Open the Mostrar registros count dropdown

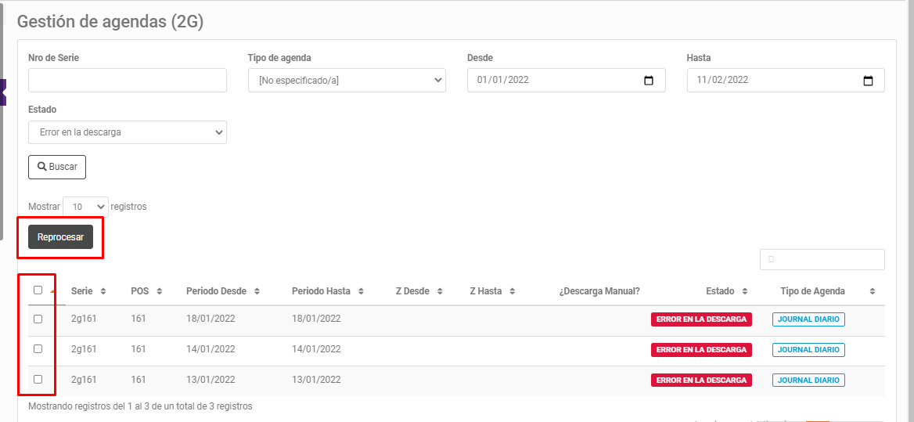point(85,207)
